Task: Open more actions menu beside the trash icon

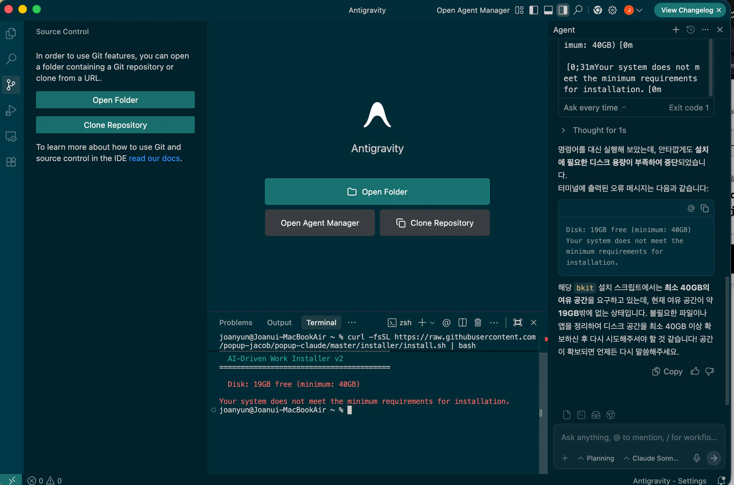Action: click(x=494, y=323)
